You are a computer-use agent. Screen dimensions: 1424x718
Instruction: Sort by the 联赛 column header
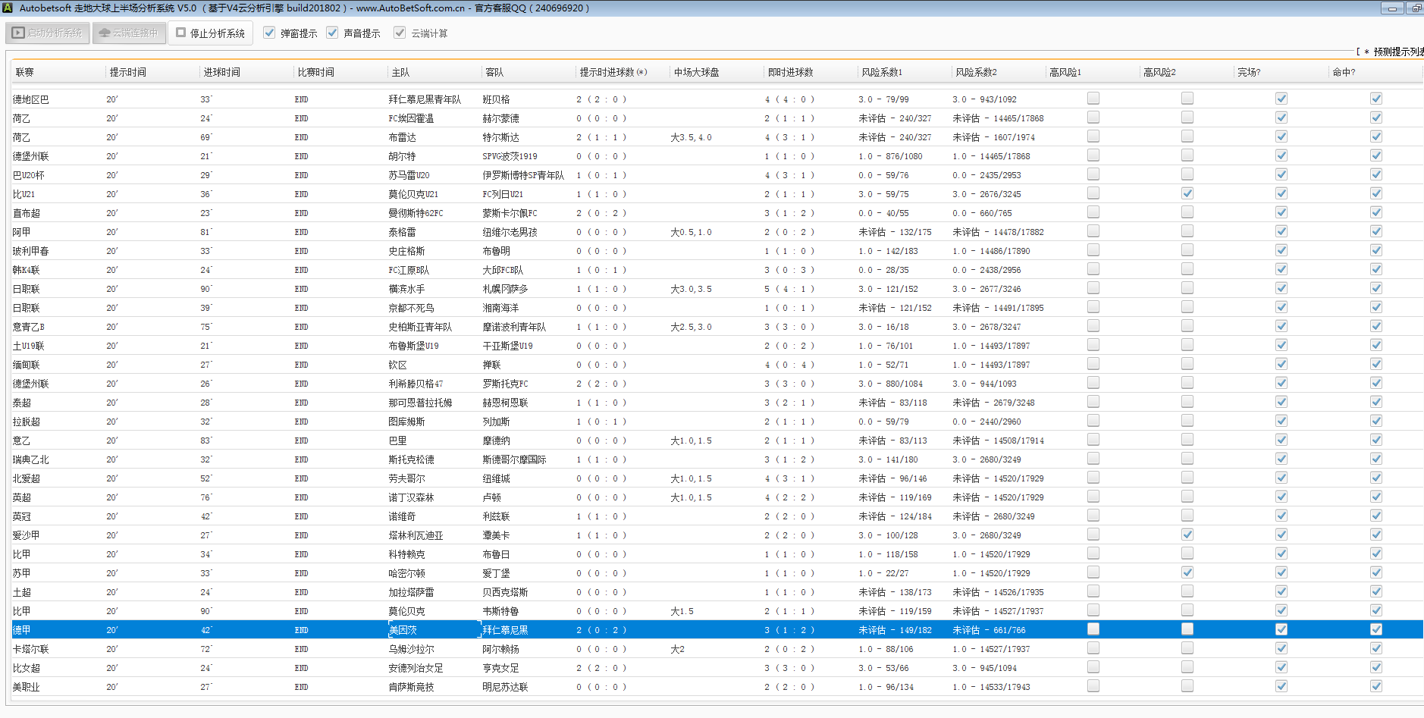[25, 72]
